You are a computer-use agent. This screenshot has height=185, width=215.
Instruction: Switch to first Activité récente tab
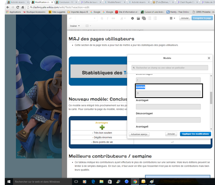(x=18, y=2)
